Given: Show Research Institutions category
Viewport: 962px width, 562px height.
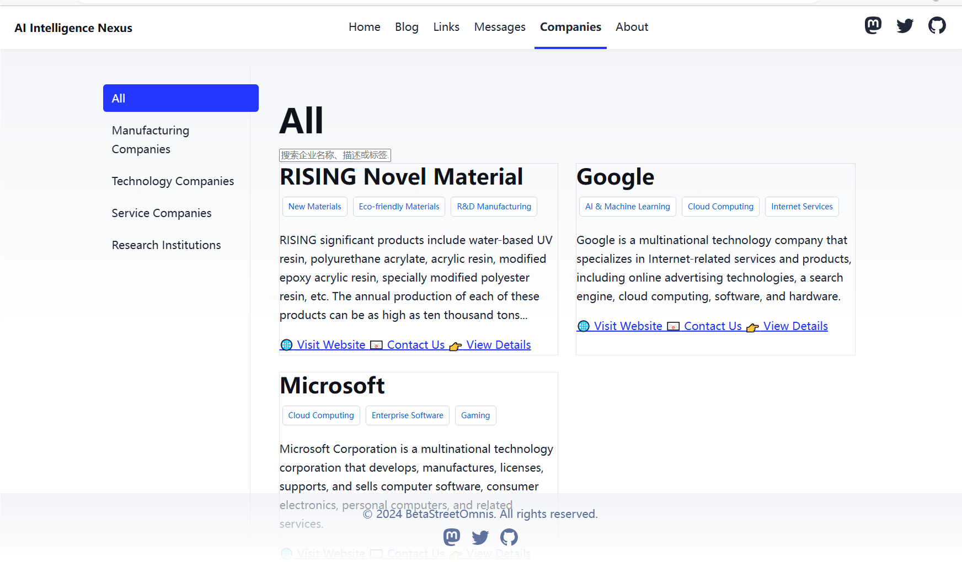Looking at the screenshot, I should 166,245.
